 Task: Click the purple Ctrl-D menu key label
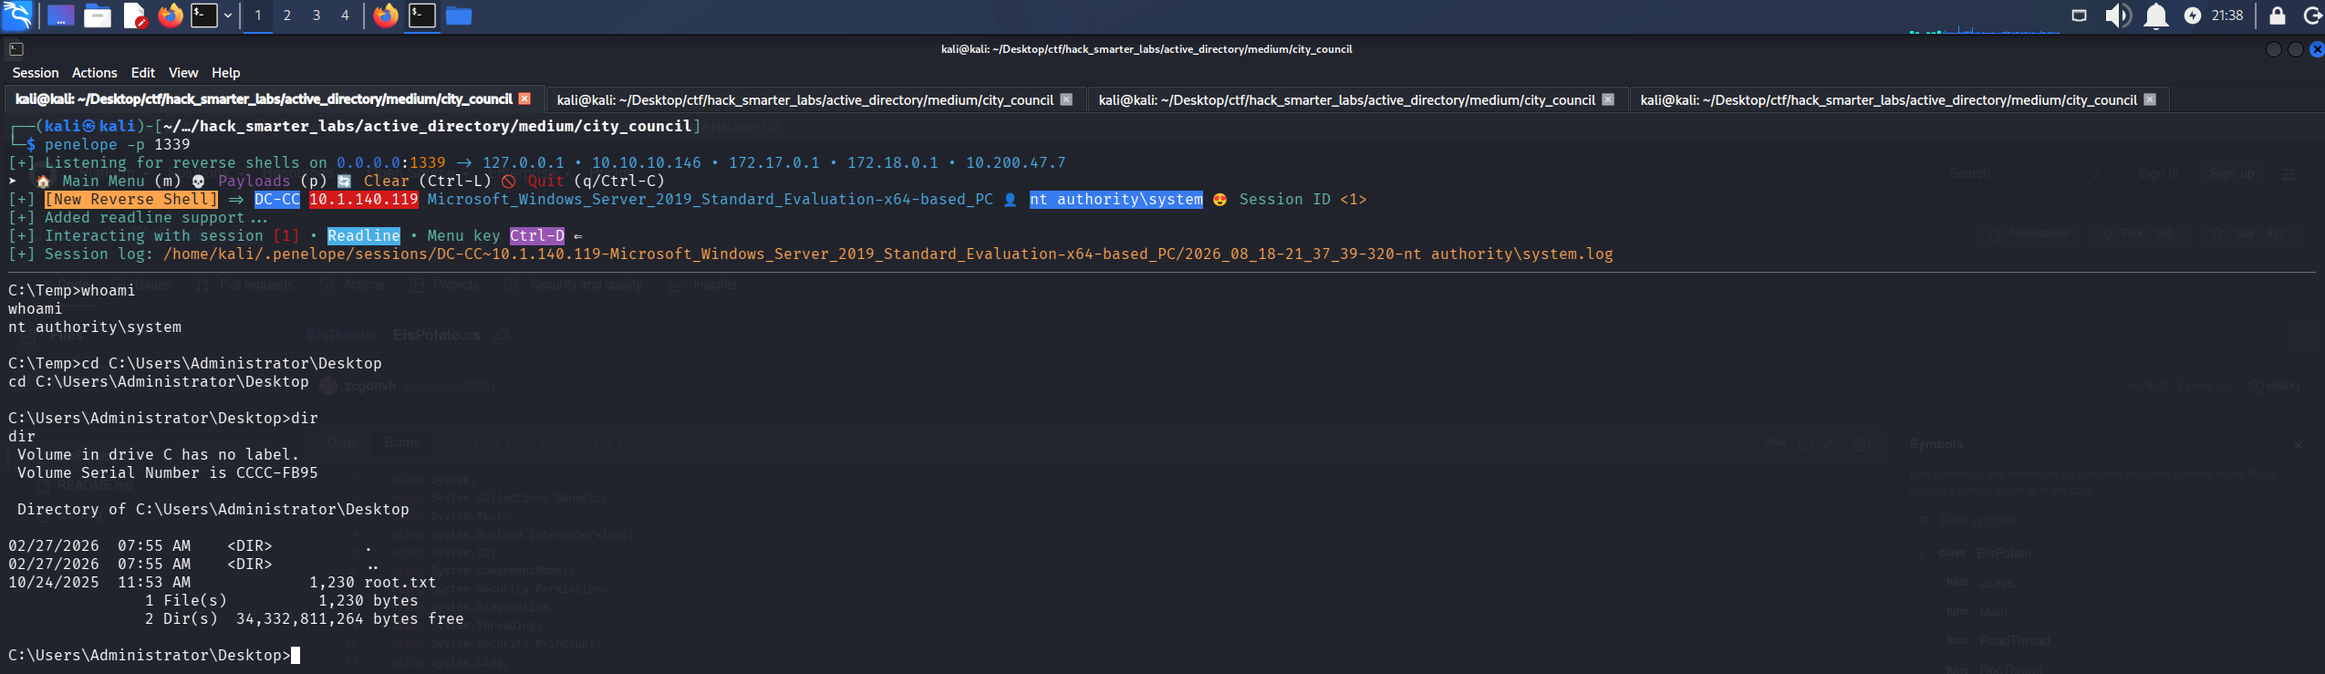coord(537,235)
